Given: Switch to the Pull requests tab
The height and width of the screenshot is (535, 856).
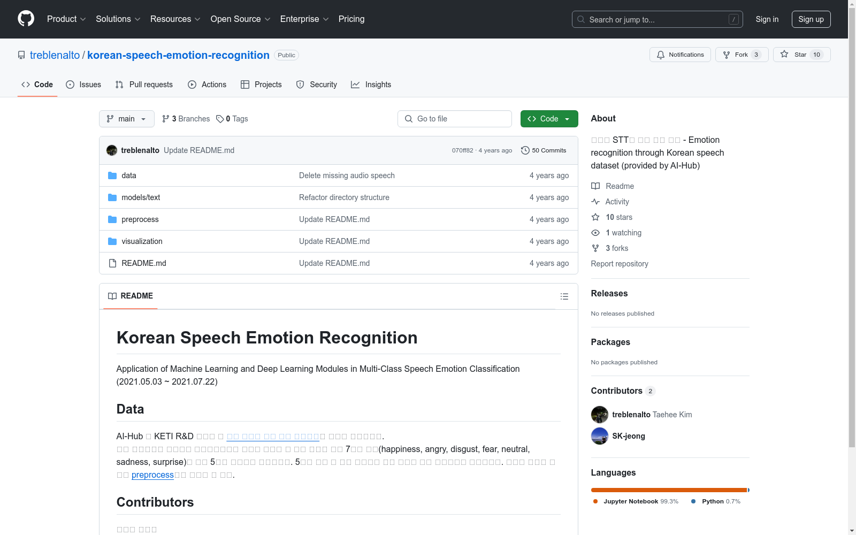Looking at the screenshot, I should (144, 85).
